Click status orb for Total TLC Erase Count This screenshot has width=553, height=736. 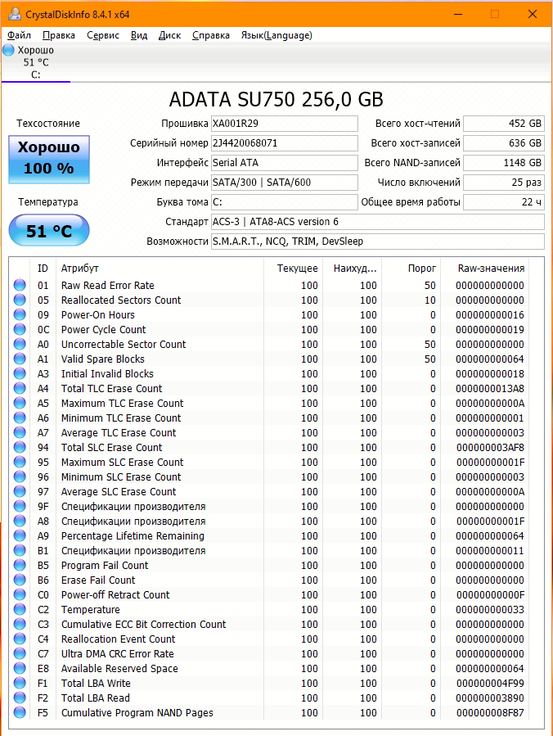pos(20,388)
